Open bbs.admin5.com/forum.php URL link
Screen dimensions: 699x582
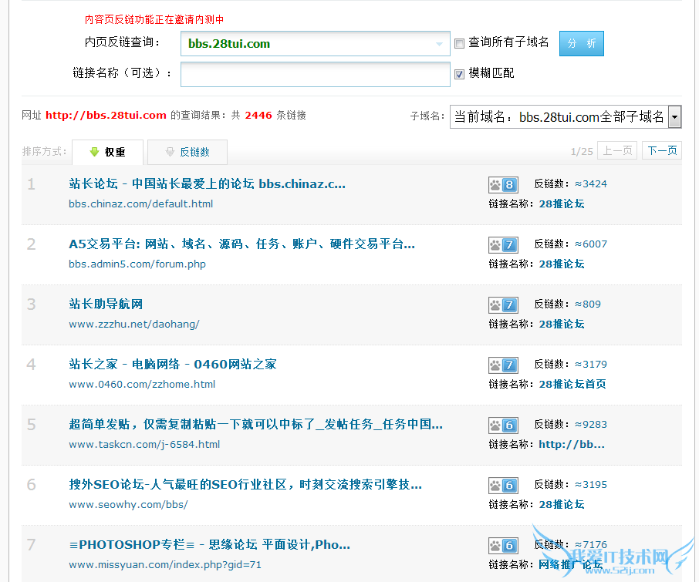click(137, 264)
